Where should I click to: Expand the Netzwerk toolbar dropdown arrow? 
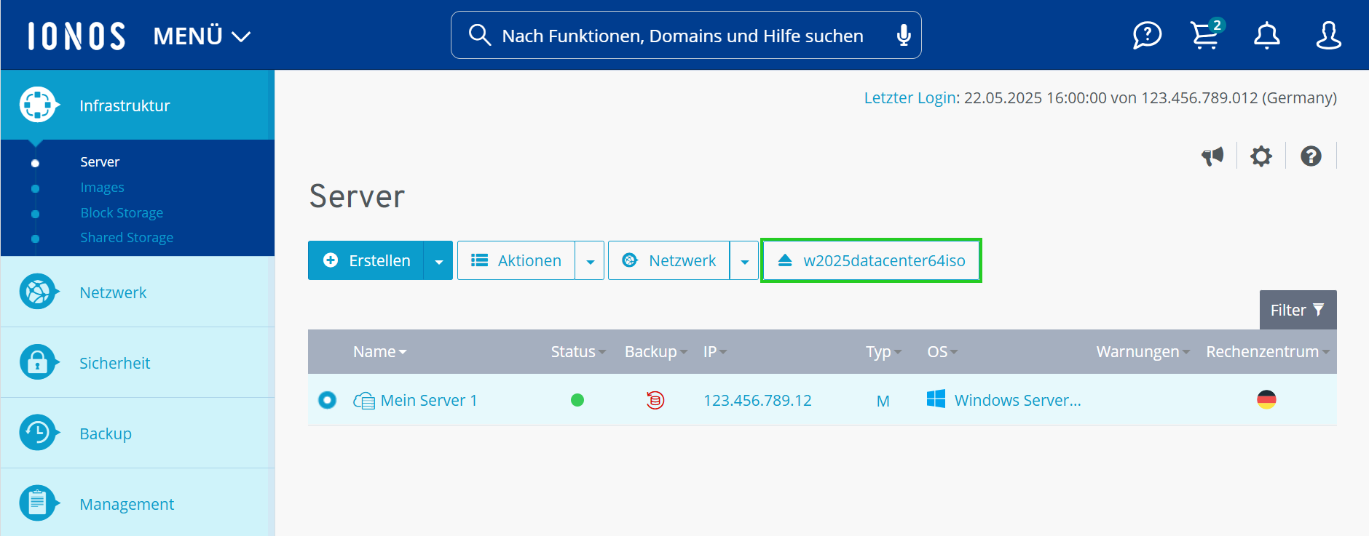[744, 260]
